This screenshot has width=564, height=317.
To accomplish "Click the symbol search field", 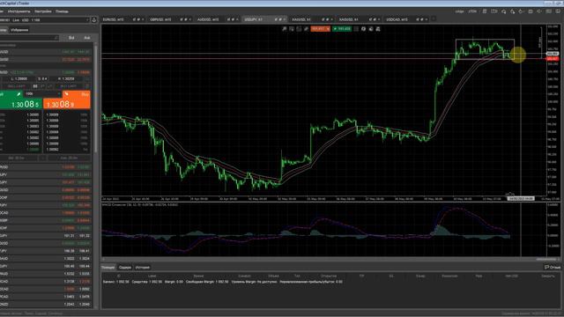I will point(29,38).
